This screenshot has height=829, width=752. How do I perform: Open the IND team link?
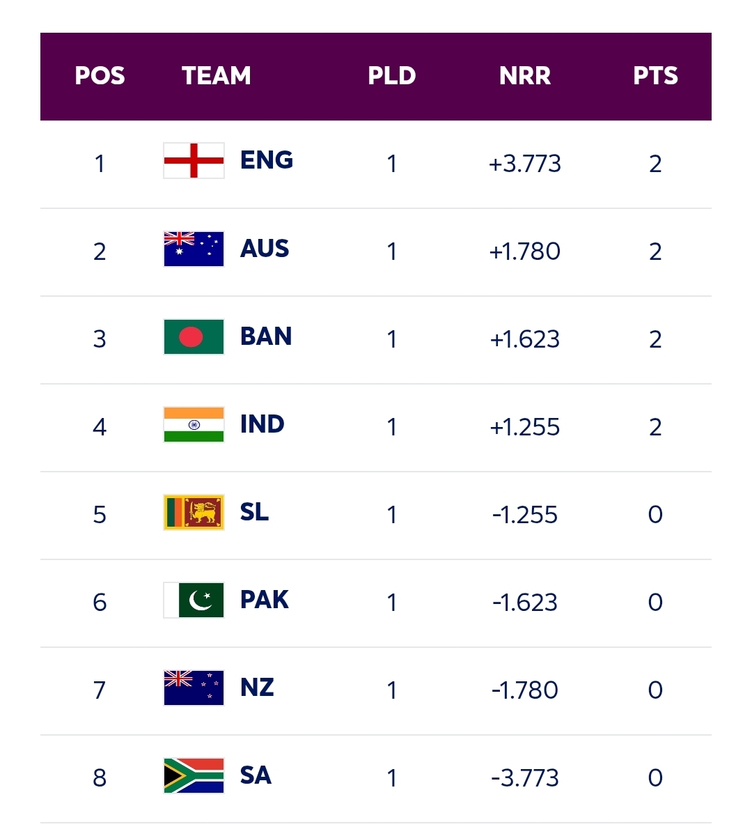(x=263, y=424)
